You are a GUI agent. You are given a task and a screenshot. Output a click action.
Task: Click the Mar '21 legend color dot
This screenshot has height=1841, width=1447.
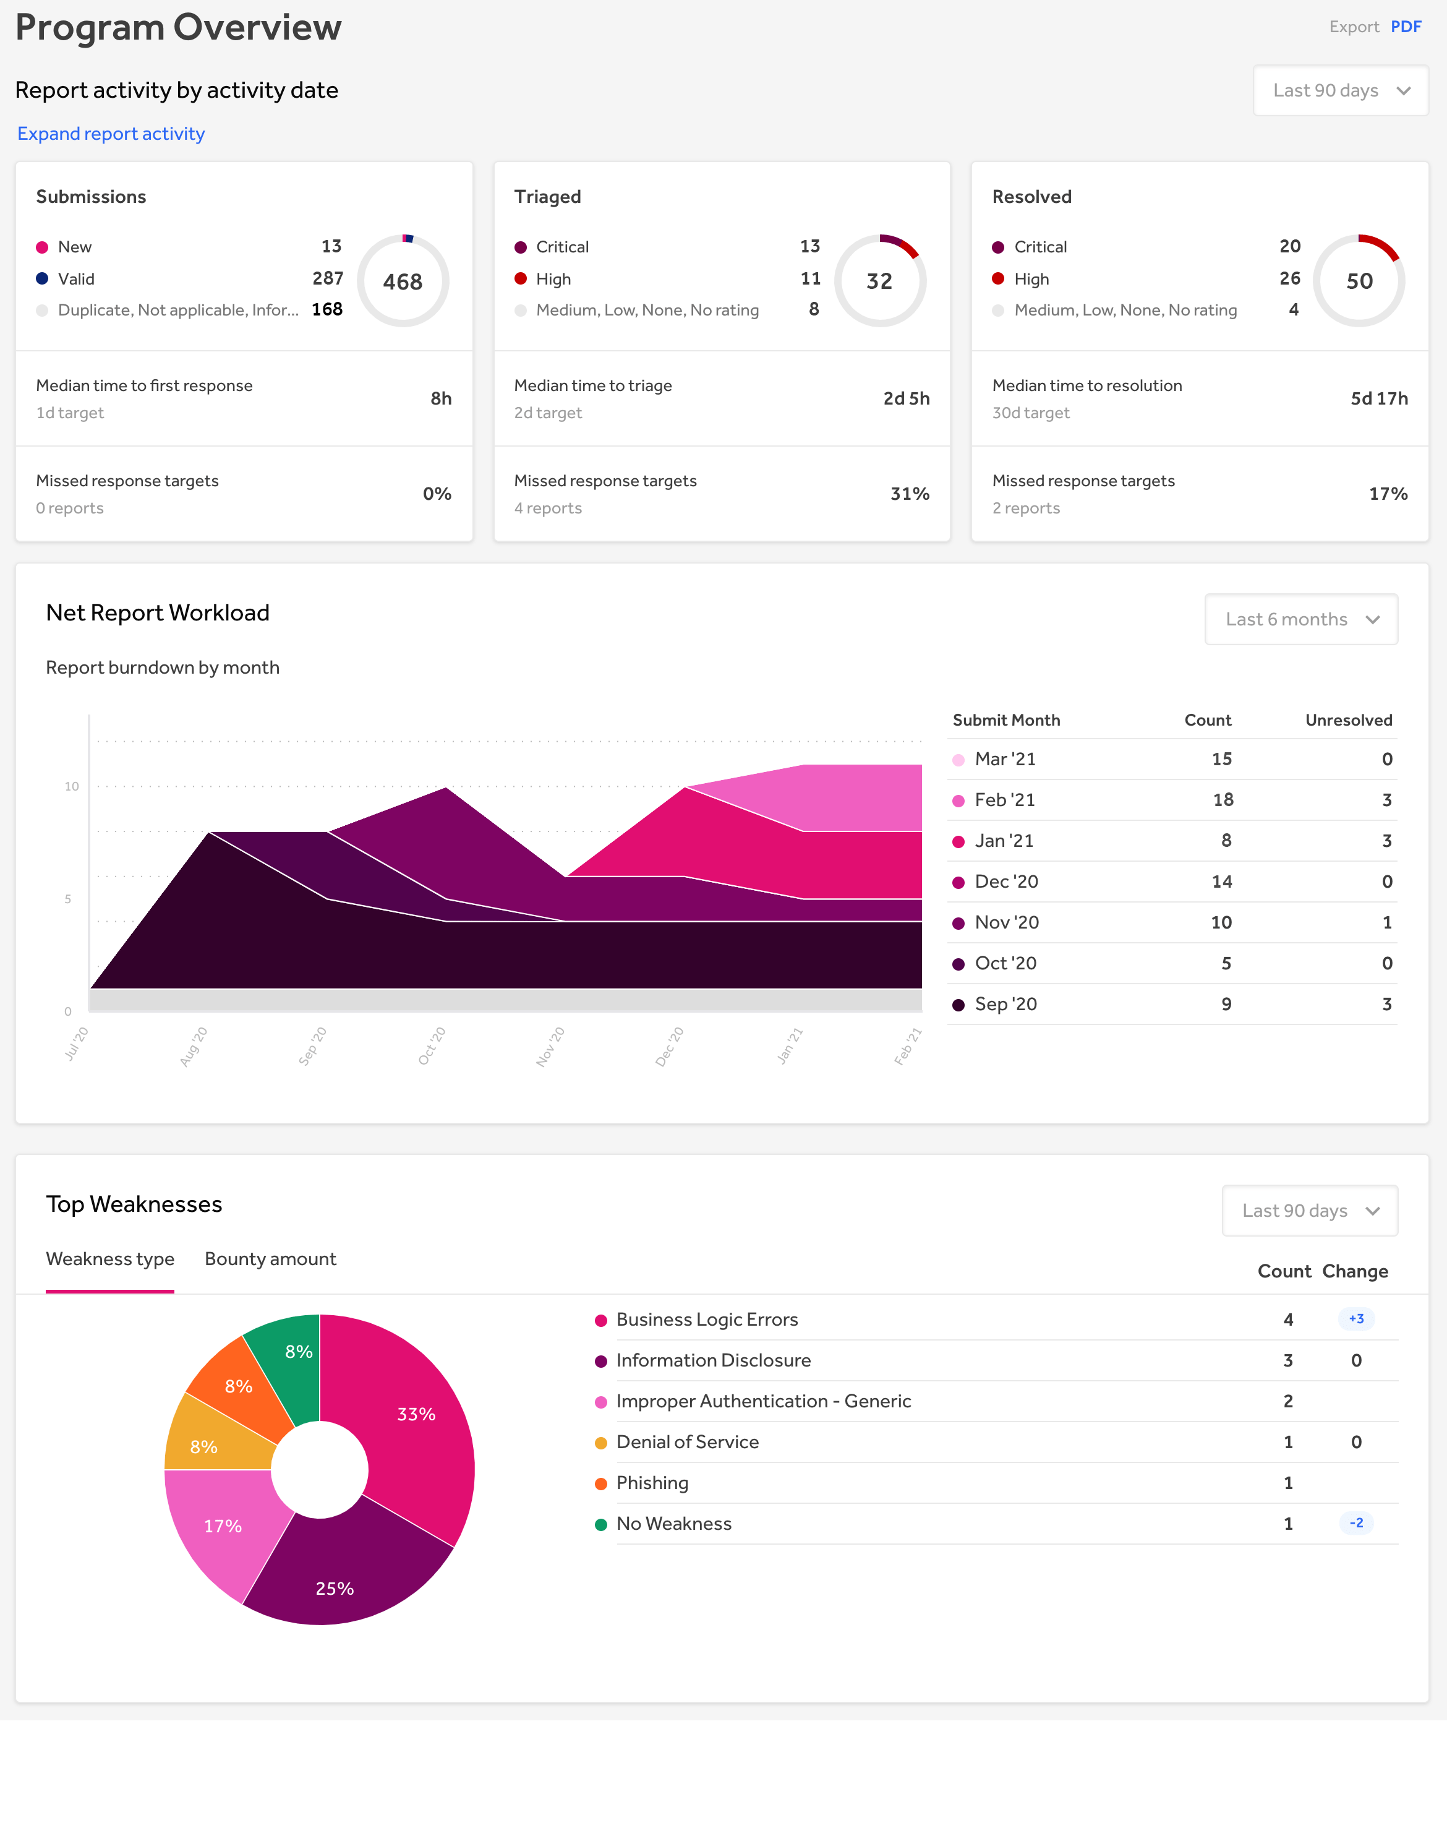(958, 760)
